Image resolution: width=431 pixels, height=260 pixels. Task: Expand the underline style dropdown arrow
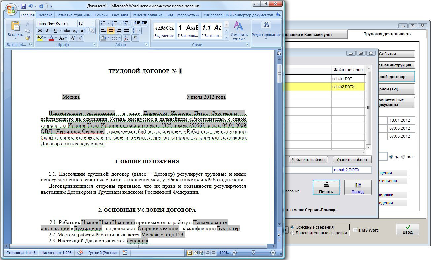click(61, 31)
